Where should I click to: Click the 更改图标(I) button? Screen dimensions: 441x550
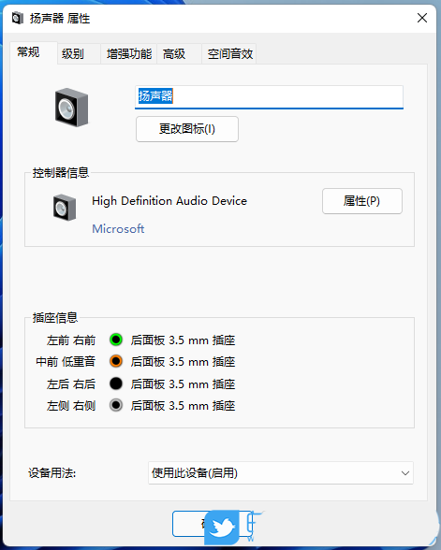pyautogui.click(x=187, y=129)
